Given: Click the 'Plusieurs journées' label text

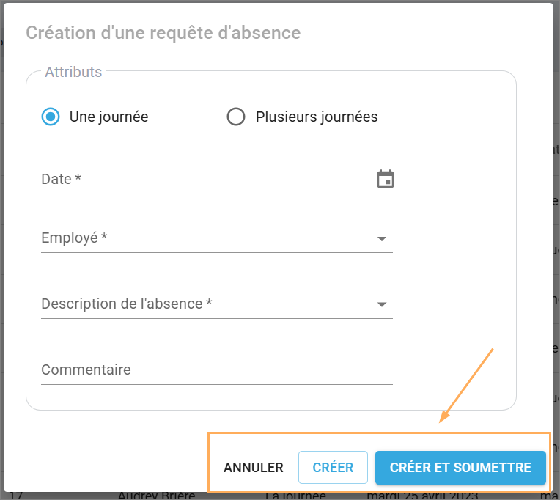Looking at the screenshot, I should pyautogui.click(x=317, y=117).
